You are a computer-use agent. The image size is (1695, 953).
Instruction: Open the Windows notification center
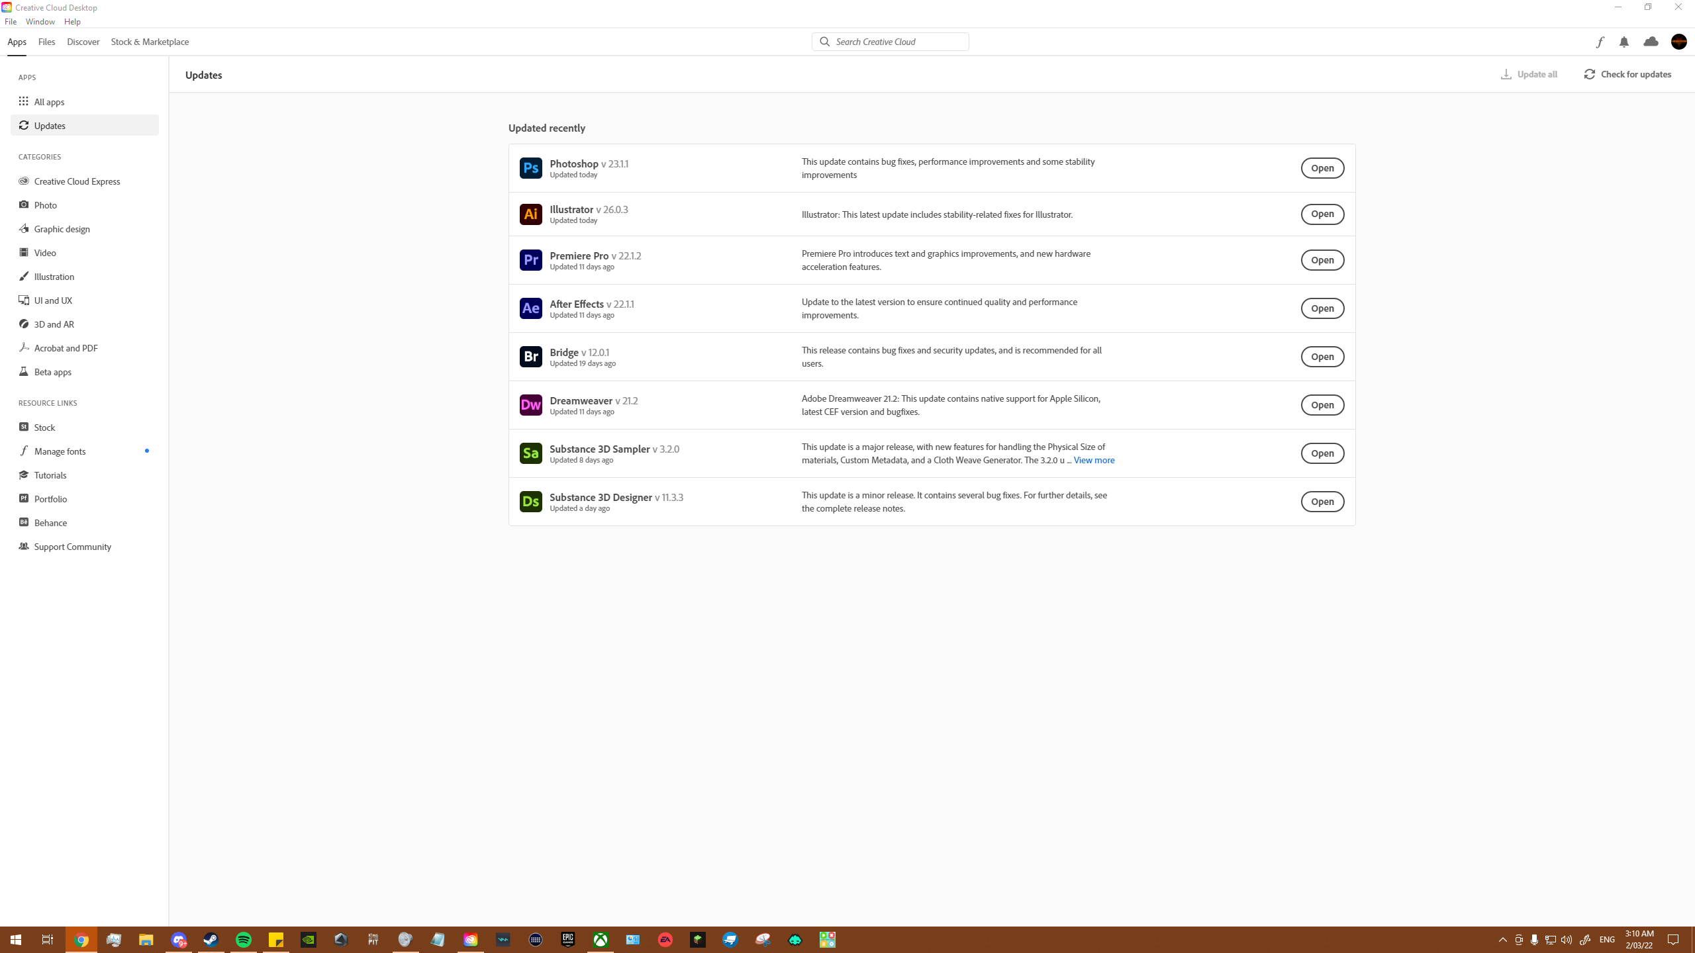1673,940
